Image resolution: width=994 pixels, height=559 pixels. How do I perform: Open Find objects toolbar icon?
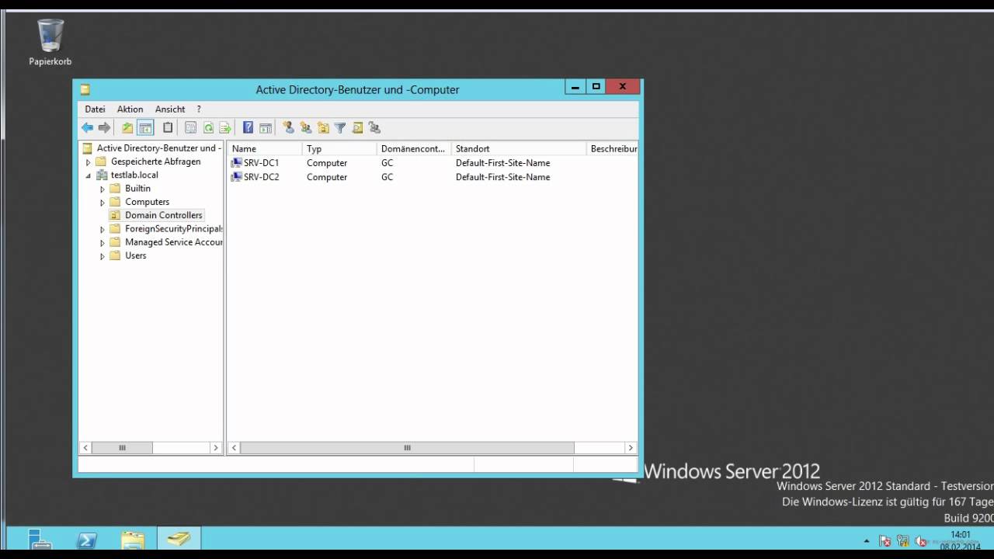tap(357, 128)
